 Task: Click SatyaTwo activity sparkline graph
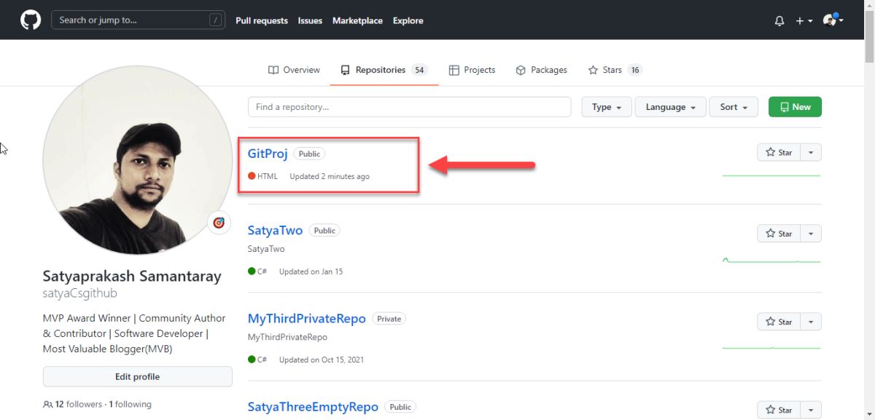pyautogui.click(x=771, y=260)
